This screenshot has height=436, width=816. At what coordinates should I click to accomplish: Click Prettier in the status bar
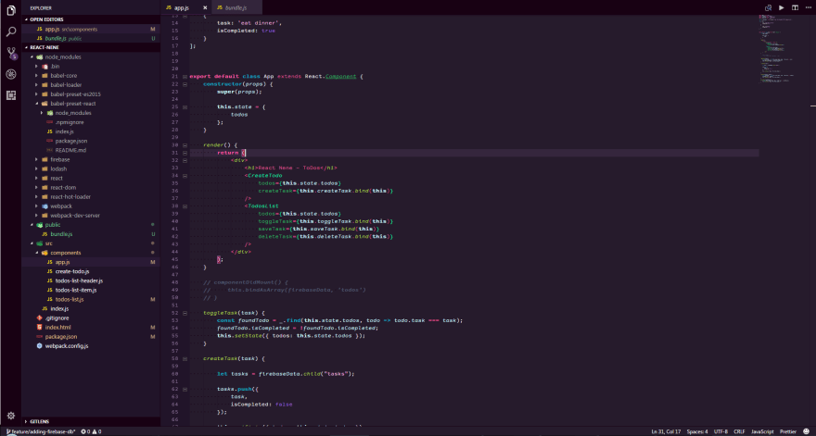(788, 432)
